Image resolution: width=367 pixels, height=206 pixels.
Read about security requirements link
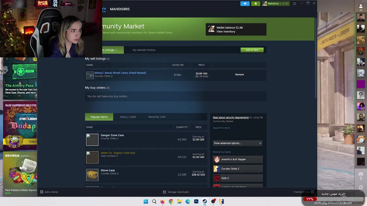coord(231,117)
